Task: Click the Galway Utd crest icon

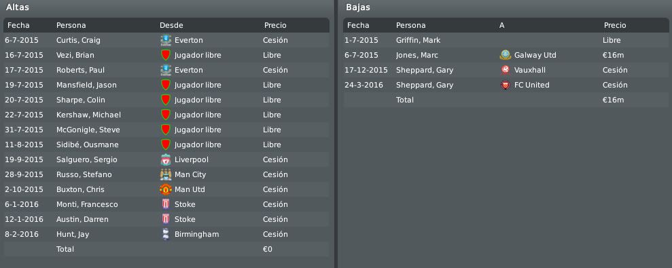Action: click(506, 55)
